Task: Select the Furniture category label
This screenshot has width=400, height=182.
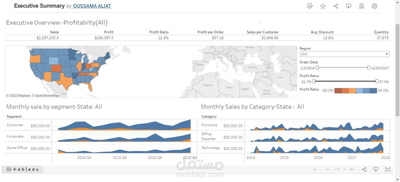Action: tap(209, 125)
